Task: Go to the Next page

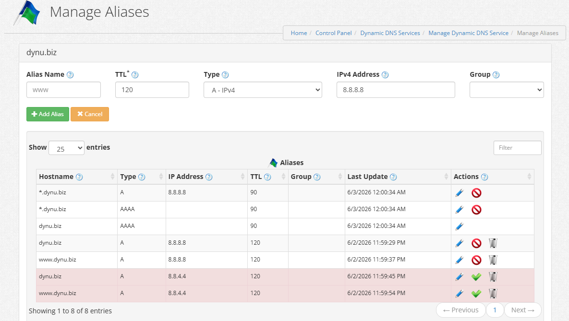Action: (x=523, y=310)
